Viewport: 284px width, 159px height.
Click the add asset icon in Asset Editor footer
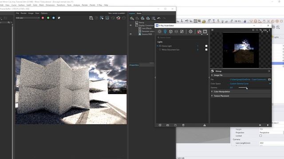tap(160, 125)
